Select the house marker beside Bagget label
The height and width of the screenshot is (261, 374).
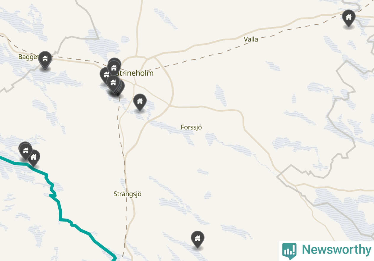[x=45, y=59]
